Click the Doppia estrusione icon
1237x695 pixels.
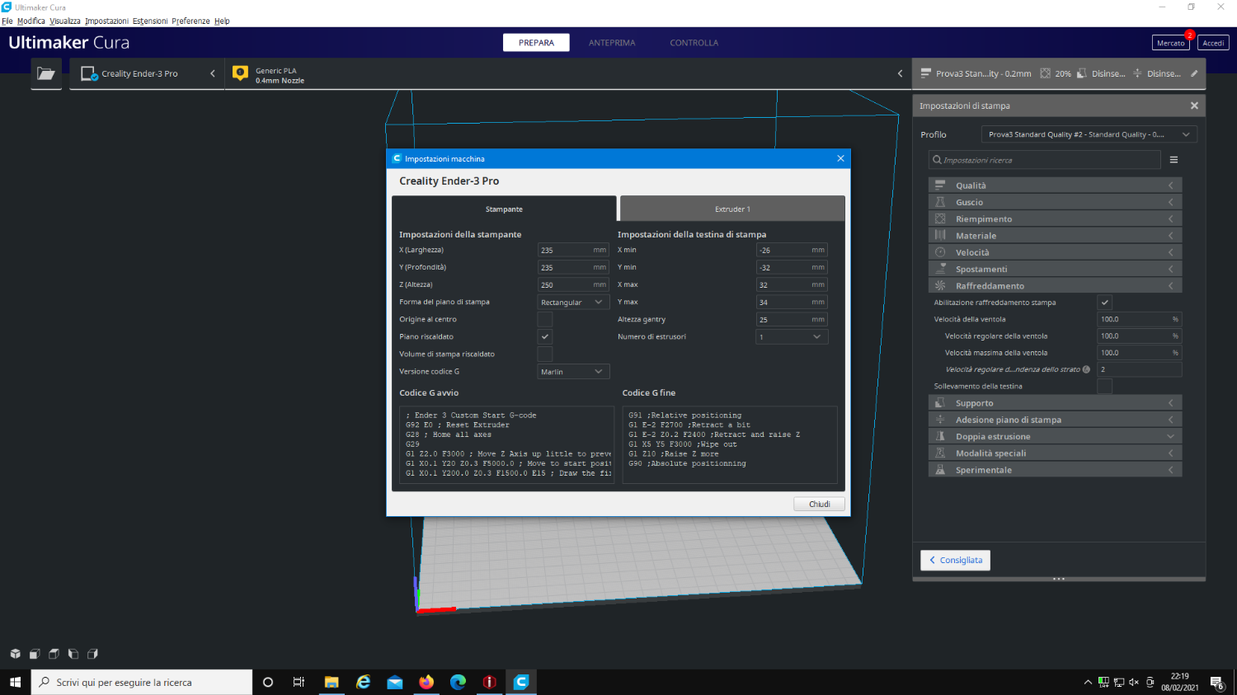940,436
